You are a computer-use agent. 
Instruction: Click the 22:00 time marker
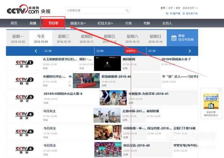pos(100,51)
